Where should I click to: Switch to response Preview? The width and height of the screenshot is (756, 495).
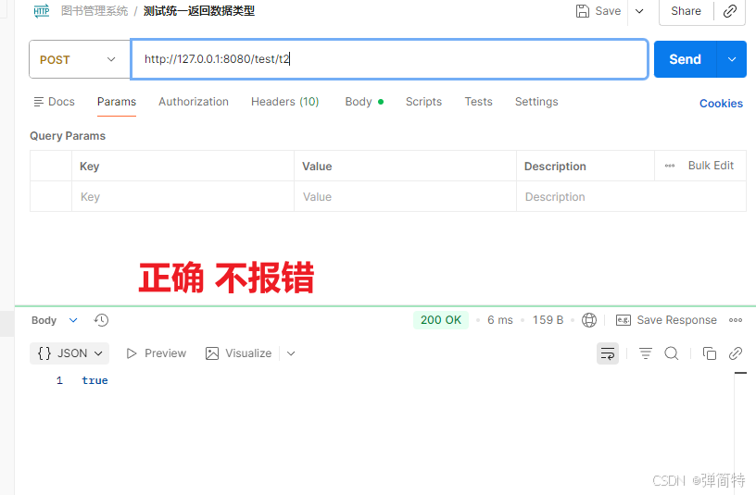pos(157,353)
